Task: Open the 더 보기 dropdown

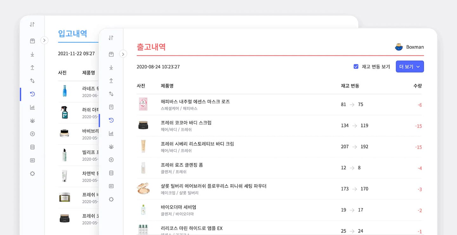Action: 409,66
